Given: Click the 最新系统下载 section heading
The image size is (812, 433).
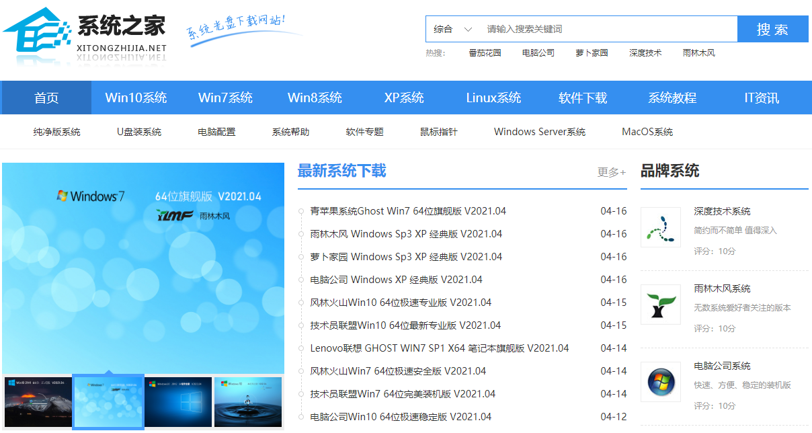Looking at the screenshot, I should 342,171.
